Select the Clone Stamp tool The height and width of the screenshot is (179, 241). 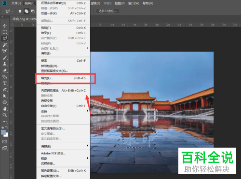[x=5, y=64]
